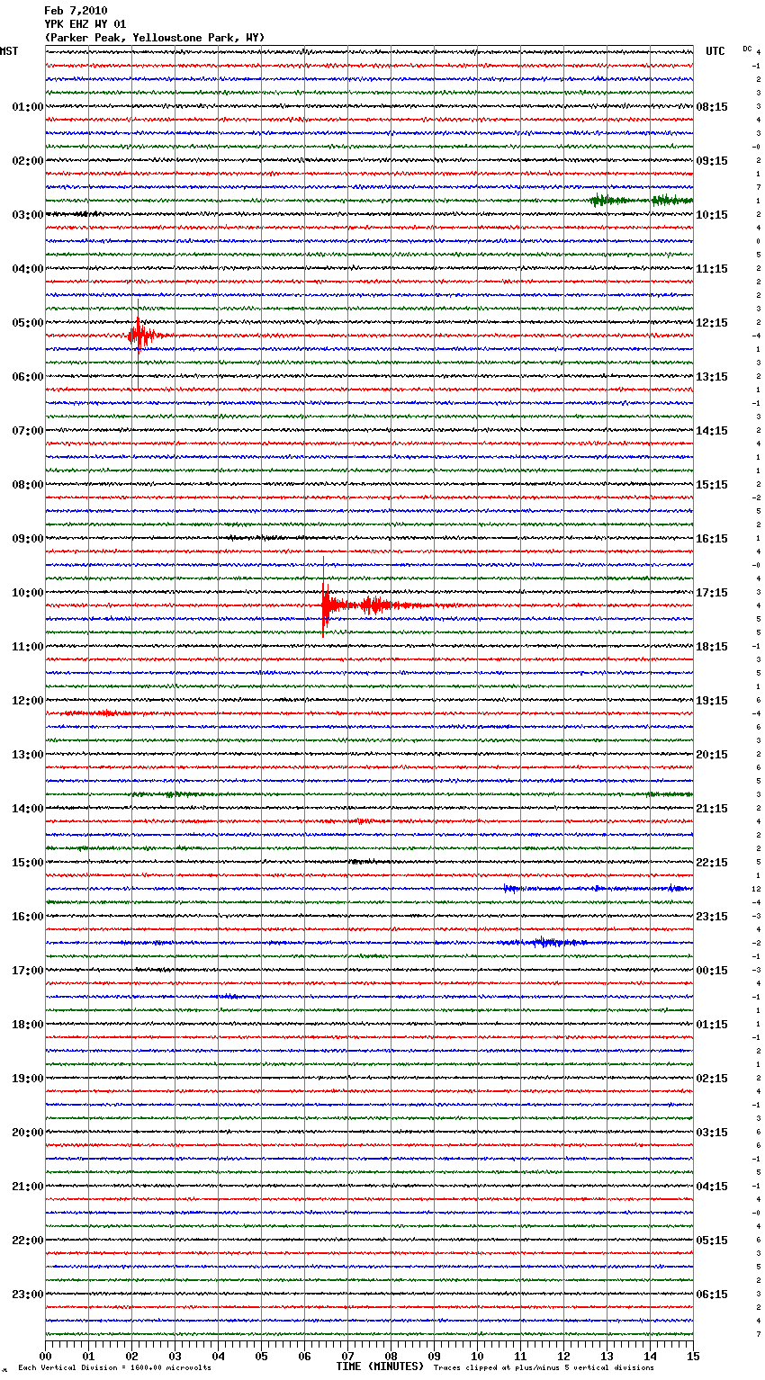Click the '14:15' UTC time label
Image resolution: width=765 pixels, height=1380 pixels.
712,431
